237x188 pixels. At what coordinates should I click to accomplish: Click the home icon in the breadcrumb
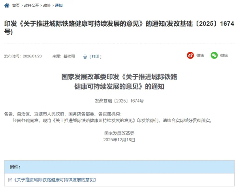pyautogui.click(x=7, y=5)
